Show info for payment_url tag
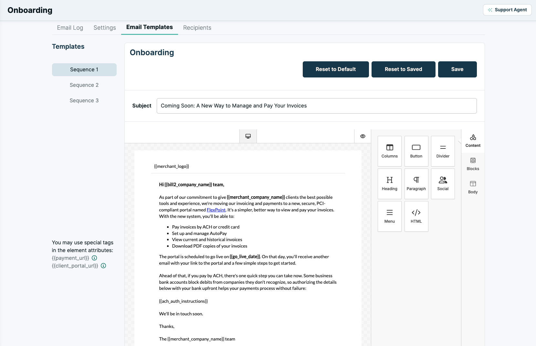This screenshot has width=536, height=346. pyautogui.click(x=94, y=258)
